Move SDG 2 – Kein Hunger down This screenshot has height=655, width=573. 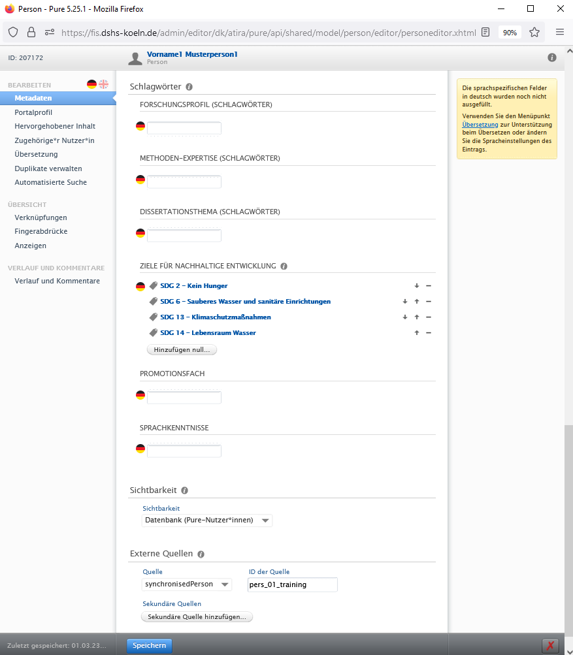[x=416, y=286]
